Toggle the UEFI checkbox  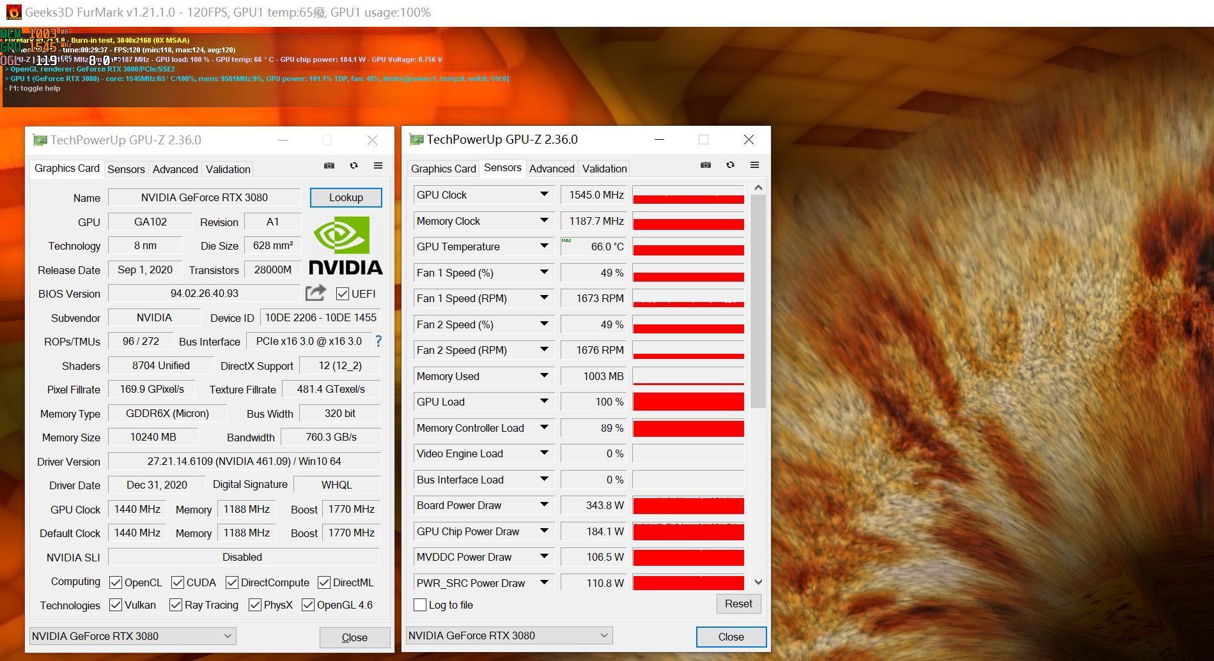[x=343, y=294]
